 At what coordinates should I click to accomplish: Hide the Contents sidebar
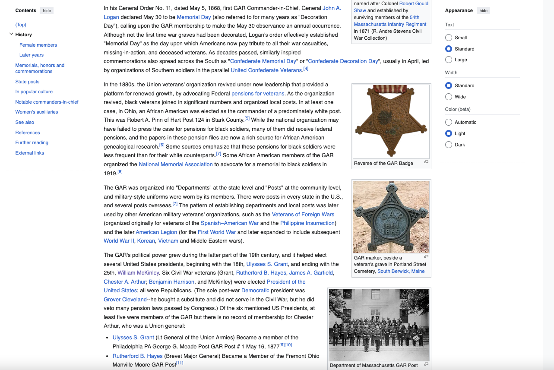tap(47, 10)
